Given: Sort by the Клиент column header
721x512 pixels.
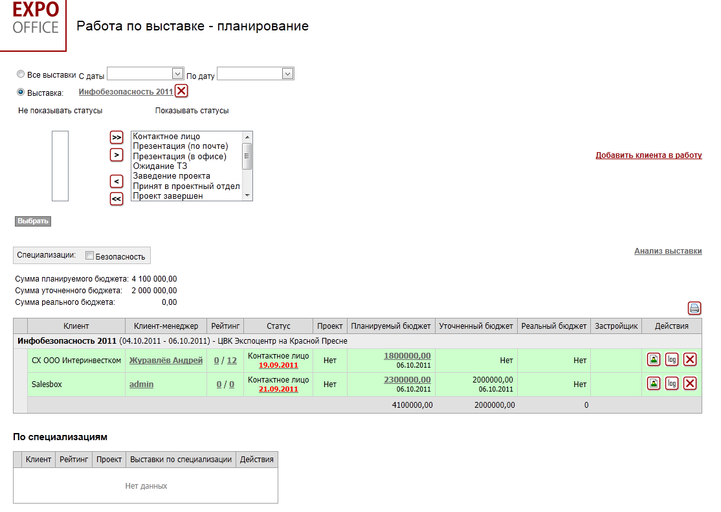Looking at the screenshot, I should point(76,326).
